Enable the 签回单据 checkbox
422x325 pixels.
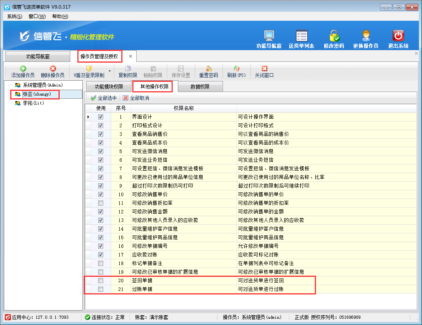click(x=101, y=281)
